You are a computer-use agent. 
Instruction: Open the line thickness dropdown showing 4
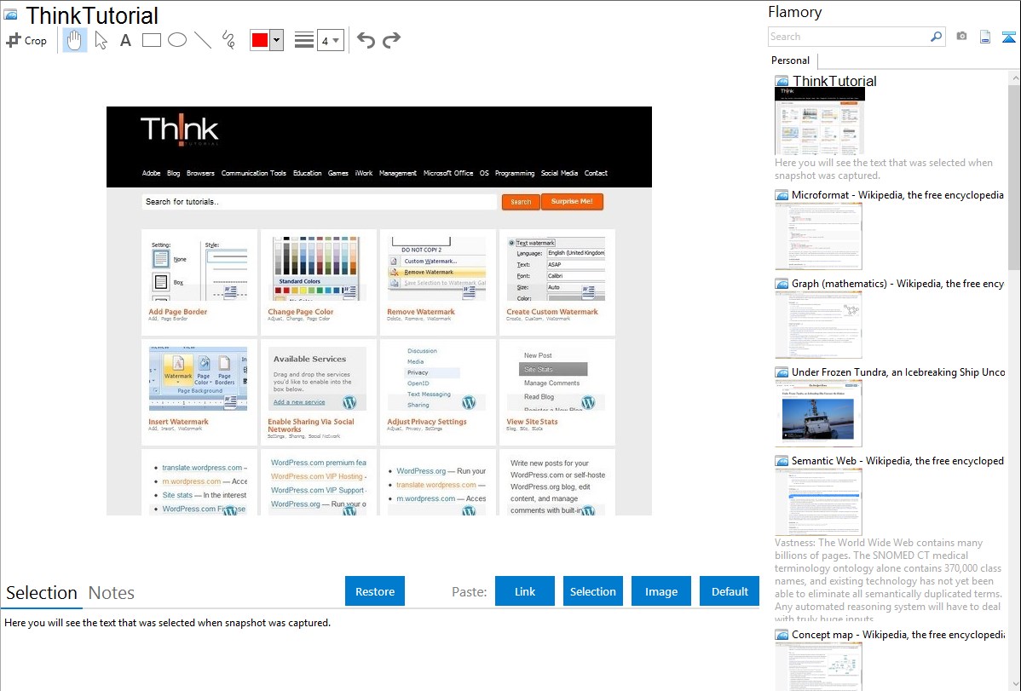pyautogui.click(x=331, y=40)
